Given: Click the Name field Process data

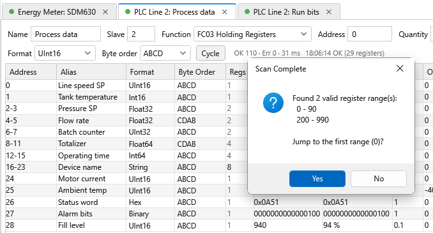Looking at the screenshot, I should pos(66,34).
